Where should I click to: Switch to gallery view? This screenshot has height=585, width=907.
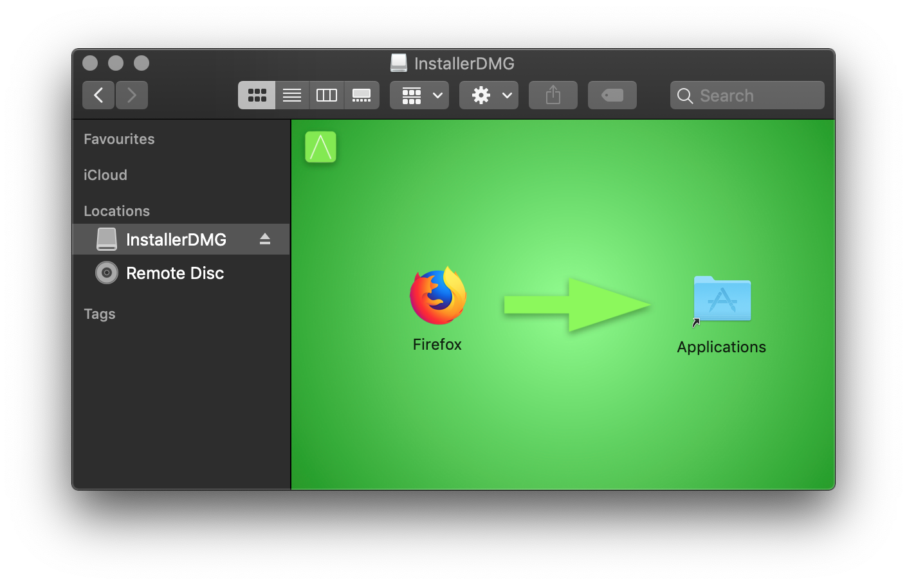pos(362,95)
